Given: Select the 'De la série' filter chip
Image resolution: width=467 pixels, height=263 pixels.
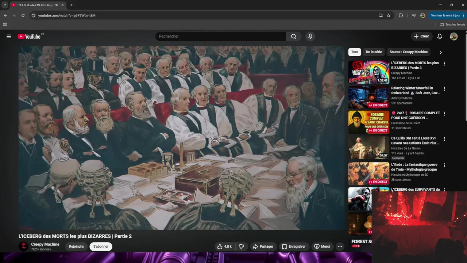Looking at the screenshot, I should (374, 52).
